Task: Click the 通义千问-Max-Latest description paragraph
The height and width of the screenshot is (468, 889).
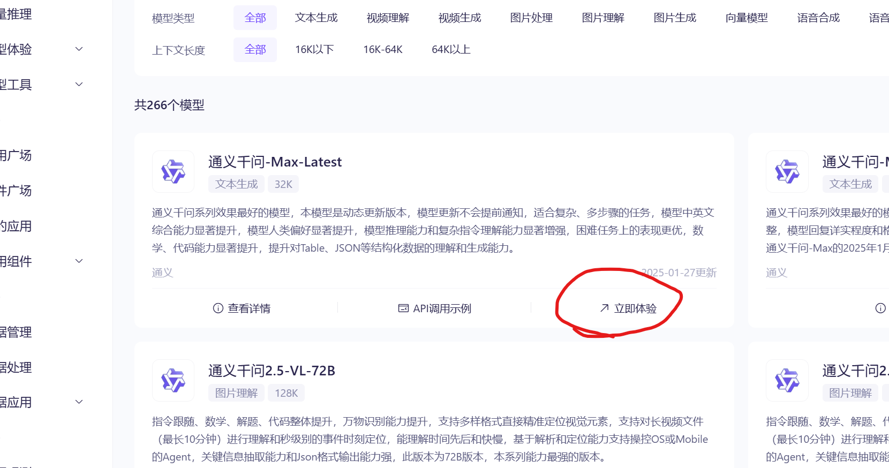Action: tap(433, 230)
